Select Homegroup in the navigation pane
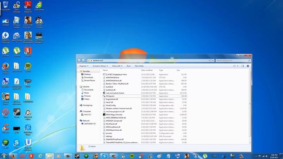Screen dimensions: 283x159 point(88,105)
